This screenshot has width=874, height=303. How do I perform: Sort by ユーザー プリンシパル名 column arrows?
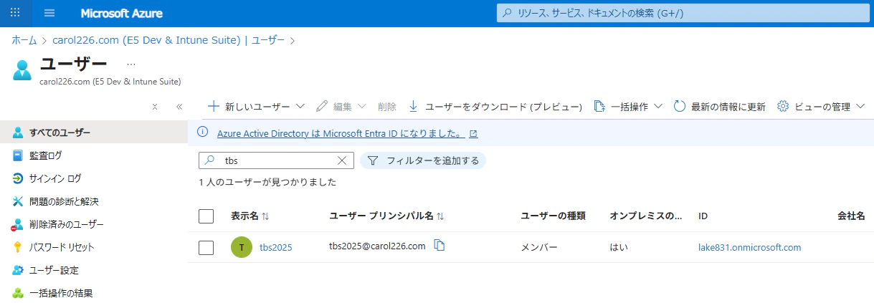pos(440,216)
